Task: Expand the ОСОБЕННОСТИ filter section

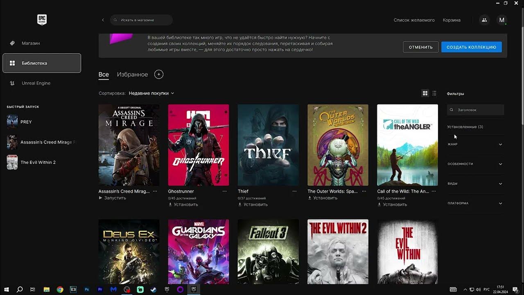Action: tap(475, 164)
